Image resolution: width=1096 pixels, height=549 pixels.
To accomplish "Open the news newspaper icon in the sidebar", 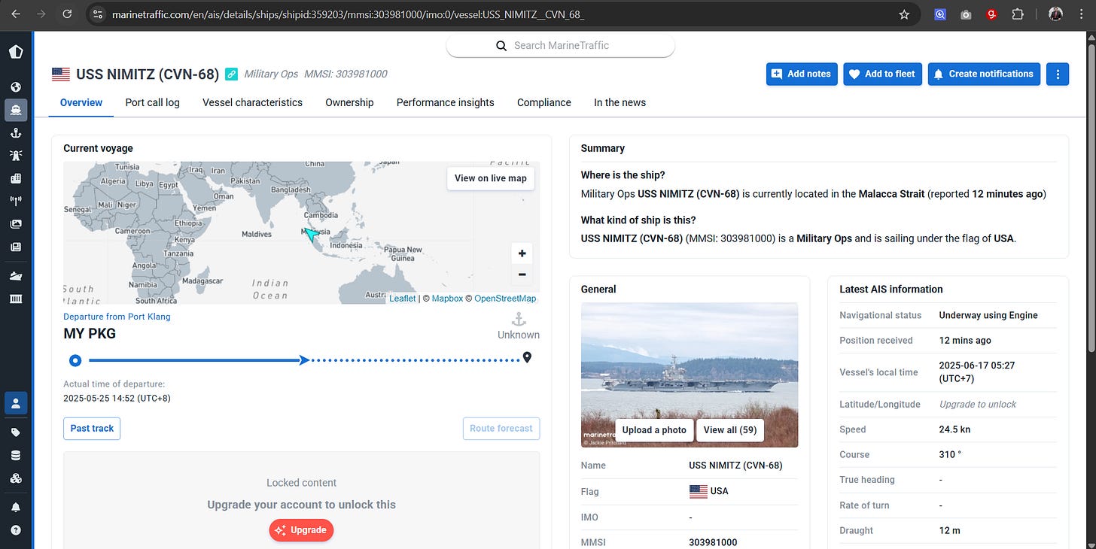I will [x=16, y=246].
